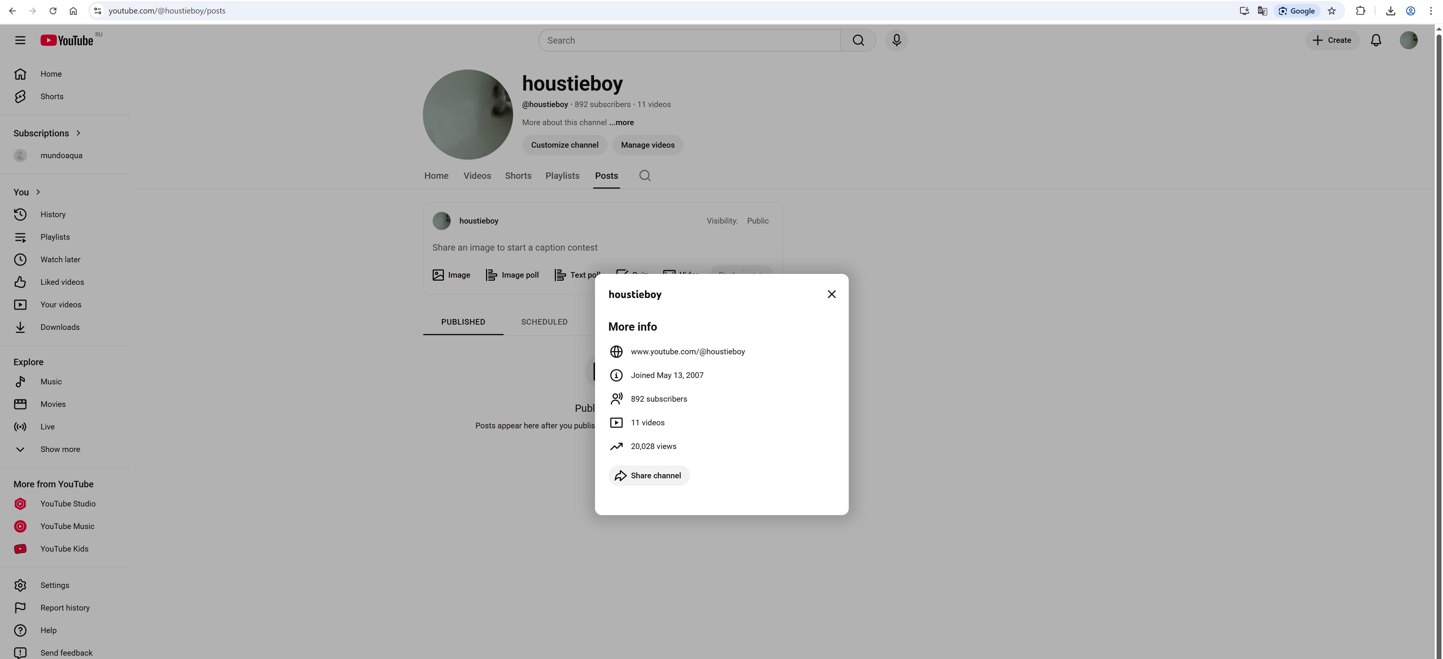Open Report history

[65, 608]
